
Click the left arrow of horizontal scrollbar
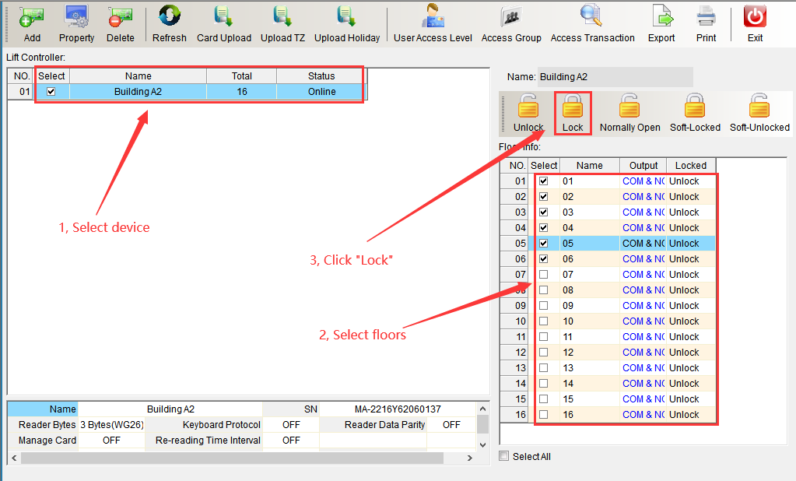[14, 458]
